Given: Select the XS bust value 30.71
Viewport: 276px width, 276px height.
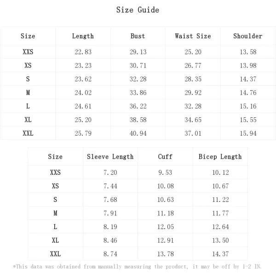Looking at the screenshot, I should point(138,66).
